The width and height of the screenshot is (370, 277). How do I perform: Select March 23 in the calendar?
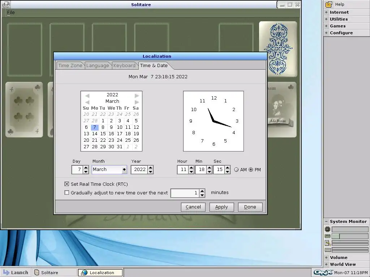pos(111,140)
